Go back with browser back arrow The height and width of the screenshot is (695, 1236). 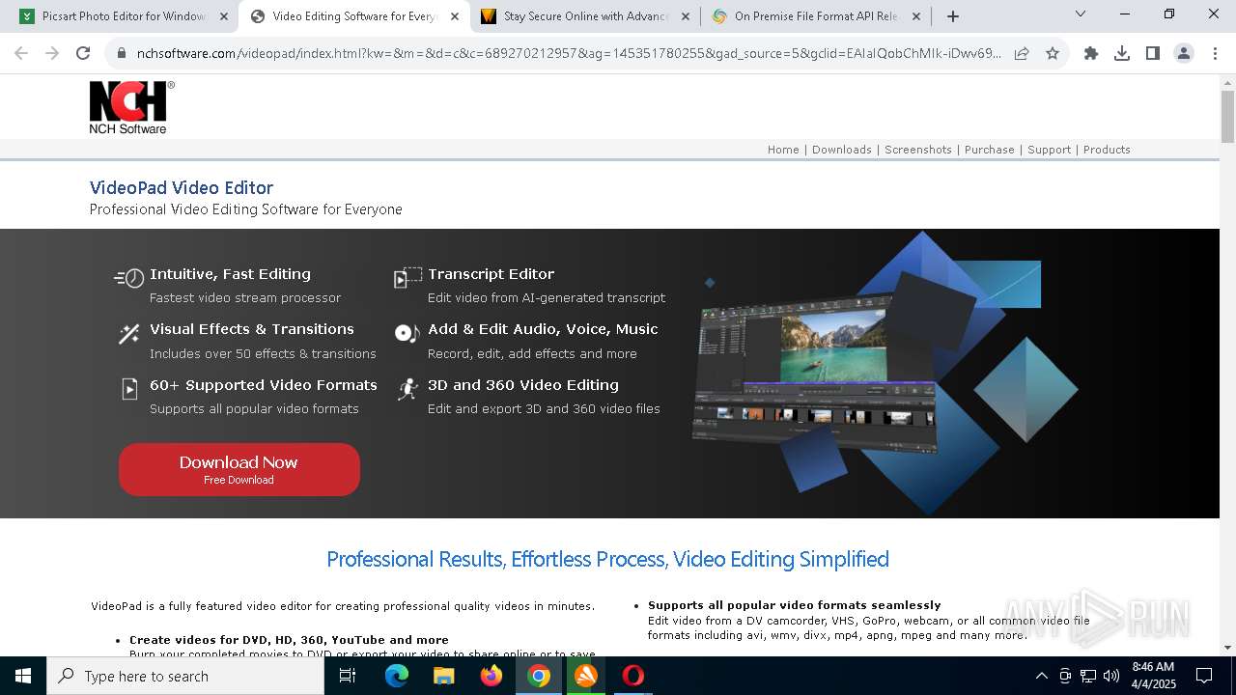tap(21, 53)
